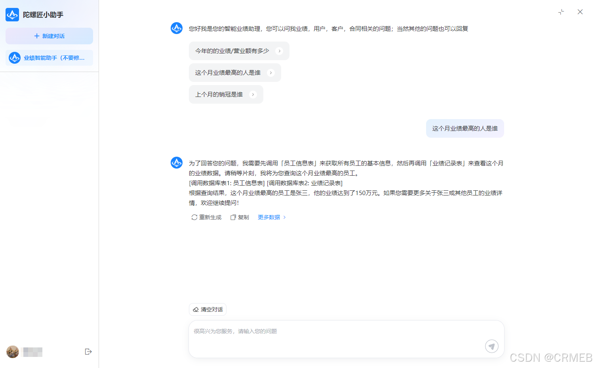Click the 业绩智能助手 conversation icon in sidebar
The width and height of the screenshot is (594, 368).
click(x=14, y=57)
